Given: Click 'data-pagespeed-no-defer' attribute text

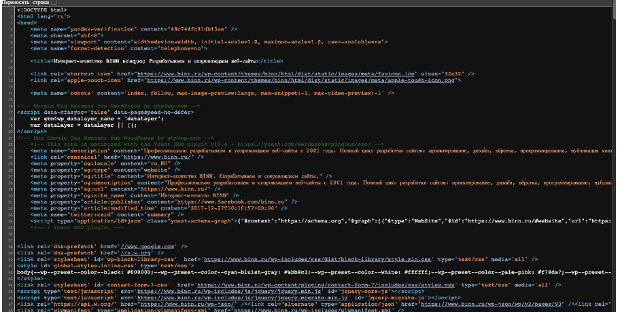Looking at the screenshot, I should tap(152, 112).
